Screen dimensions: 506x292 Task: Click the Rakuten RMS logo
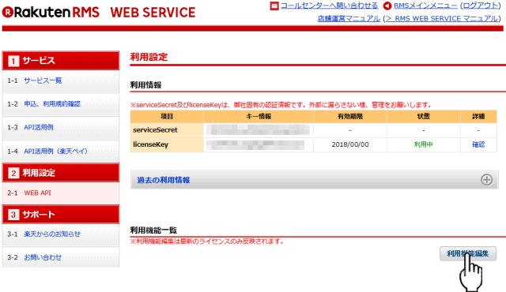51,13
